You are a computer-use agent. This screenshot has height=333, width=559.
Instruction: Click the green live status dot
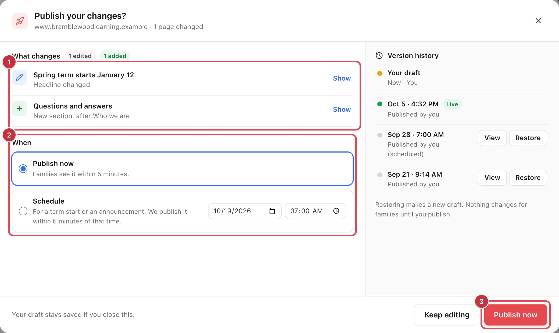tap(380, 104)
